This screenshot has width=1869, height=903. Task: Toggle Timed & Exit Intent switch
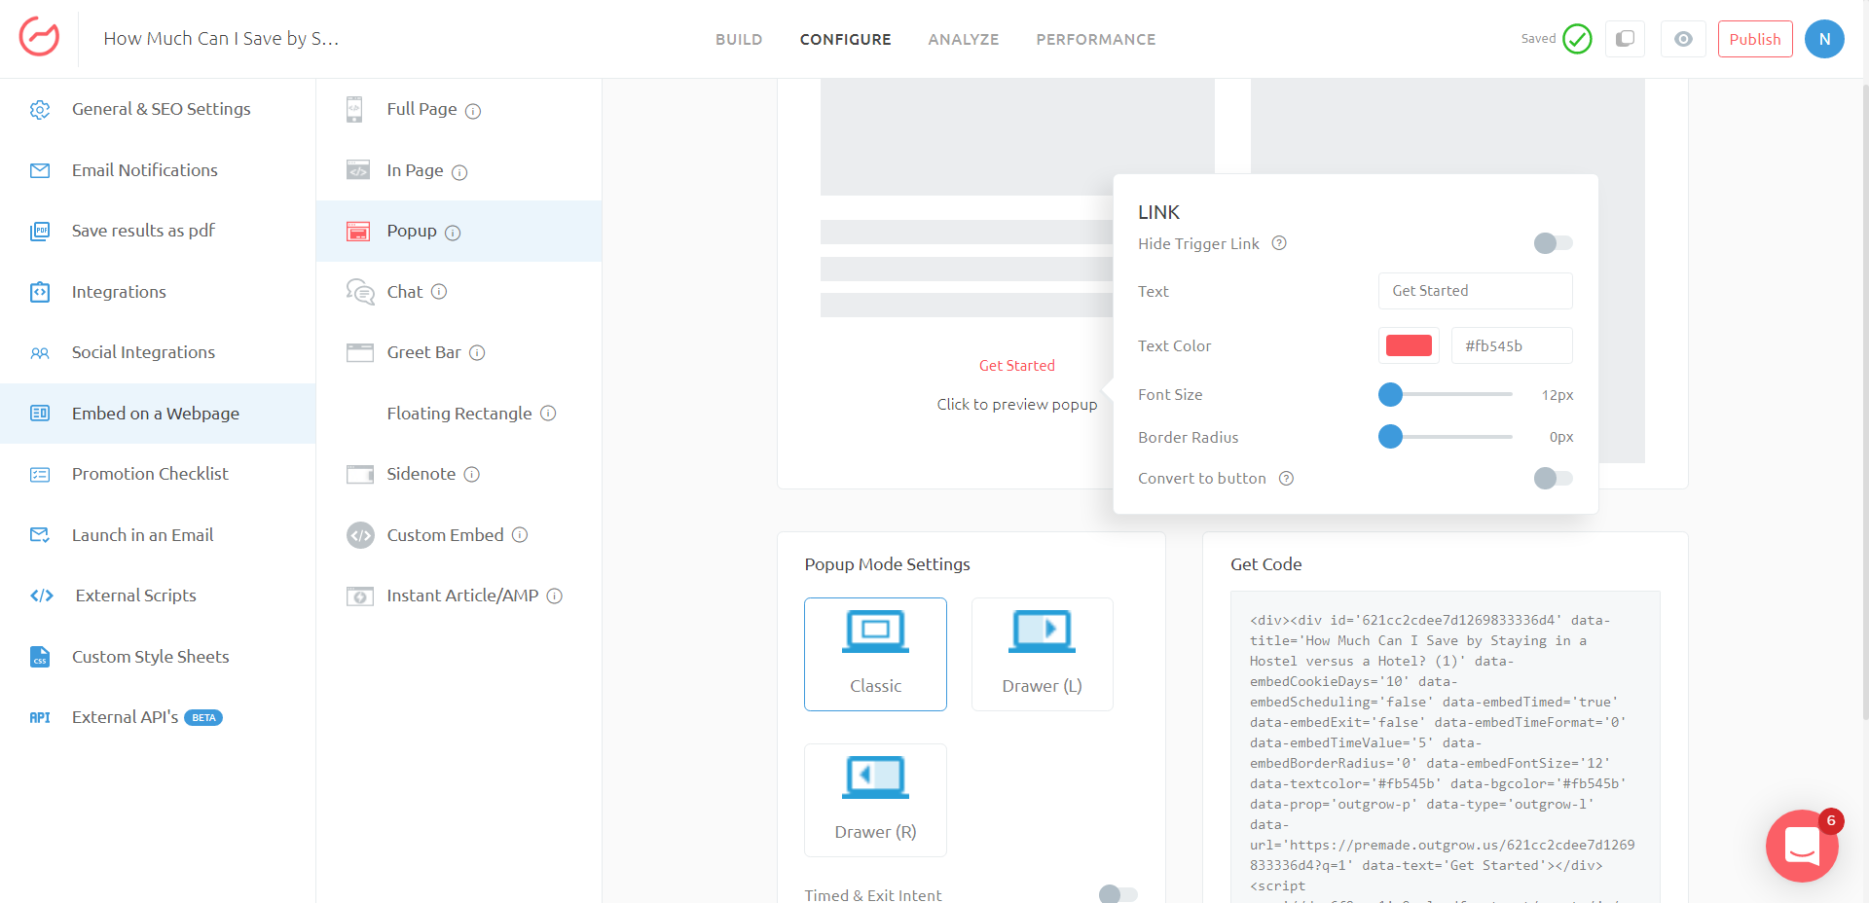(x=1118, y=894)
